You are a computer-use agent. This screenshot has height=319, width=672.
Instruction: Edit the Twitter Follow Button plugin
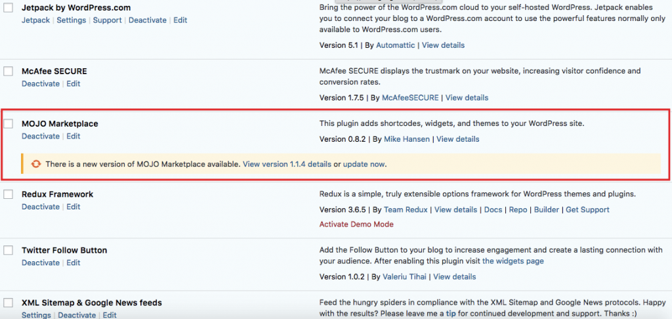73,263
